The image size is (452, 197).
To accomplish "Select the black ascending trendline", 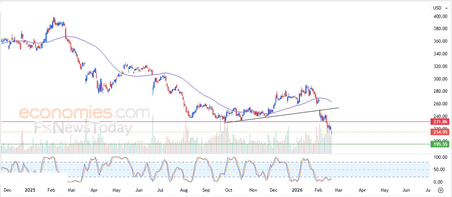I will click(x=283, y=114).
